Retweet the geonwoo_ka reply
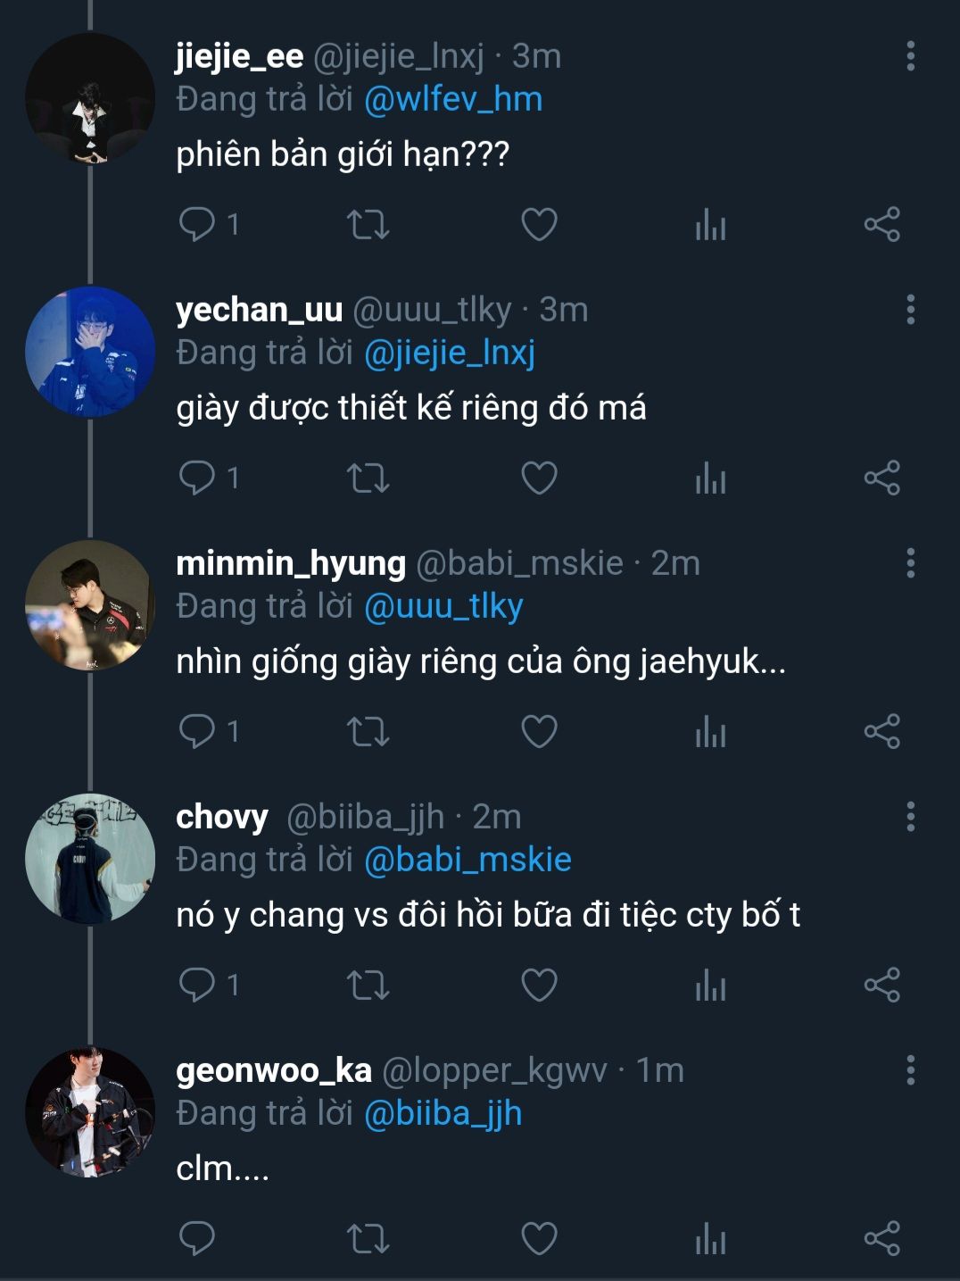 [368, 1238]
